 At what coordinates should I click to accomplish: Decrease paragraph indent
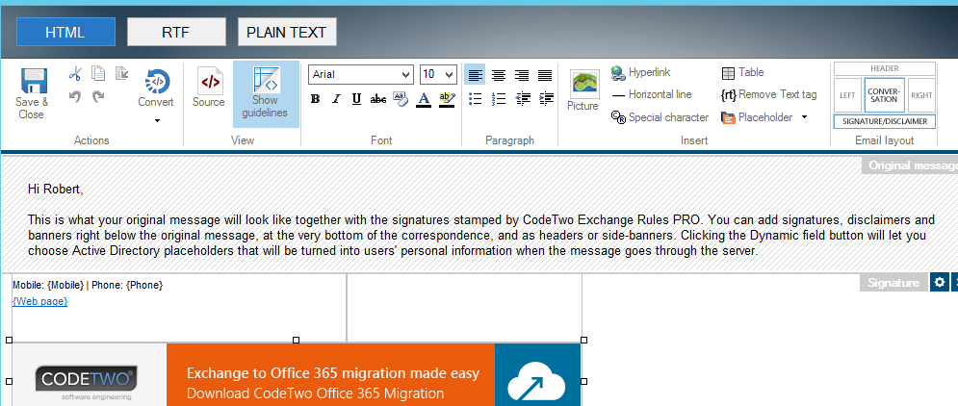point(523,98)
